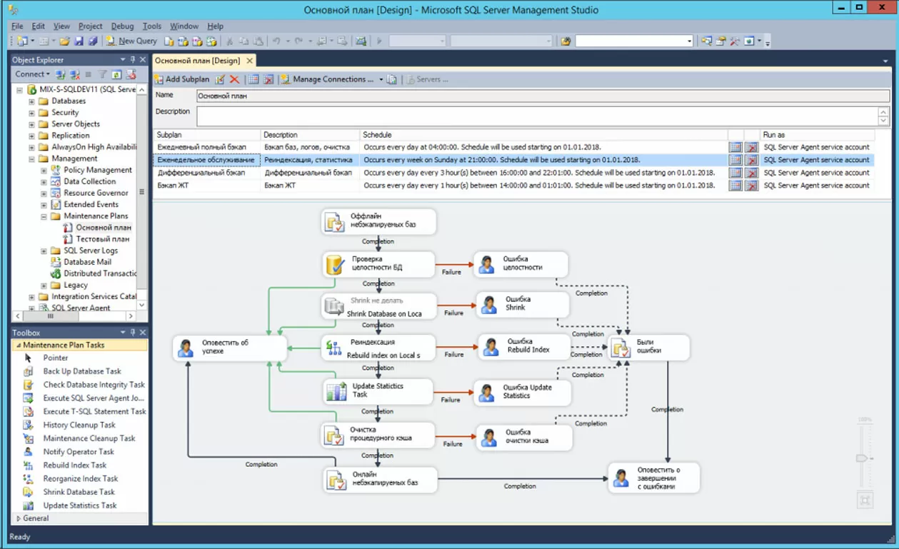Click the Refresh icon in Object Explorer

pos(116,74)
